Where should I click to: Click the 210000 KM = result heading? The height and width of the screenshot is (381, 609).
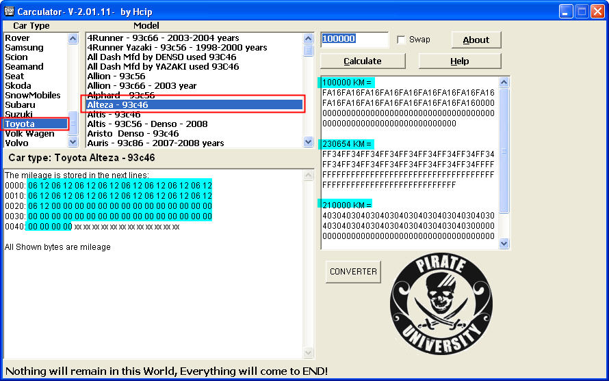pyautogui.click(x=346, y=205)
